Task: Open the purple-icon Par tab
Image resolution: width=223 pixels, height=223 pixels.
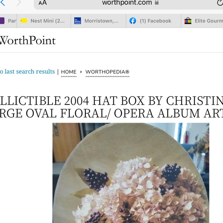Action: pos(8,21)
